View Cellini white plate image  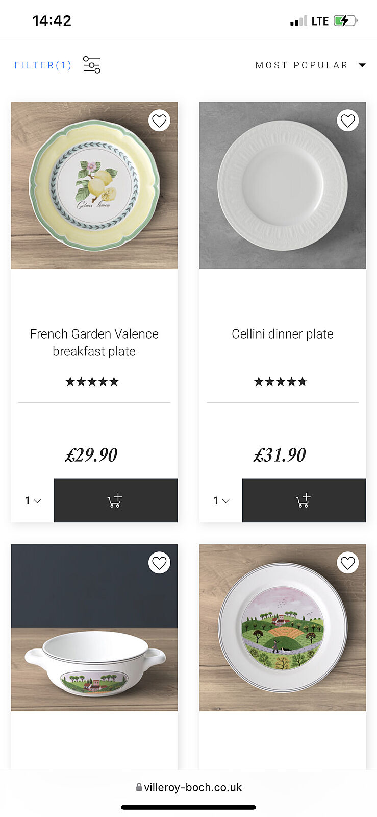pos(283,185)
